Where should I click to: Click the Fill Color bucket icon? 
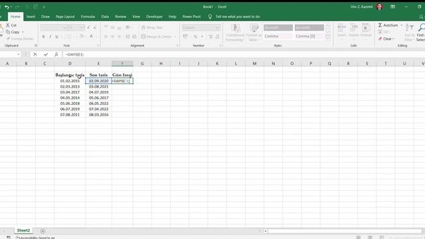tap(81, 37)
